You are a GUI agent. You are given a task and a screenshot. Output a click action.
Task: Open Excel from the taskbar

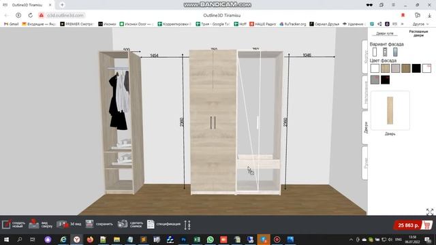197,240
